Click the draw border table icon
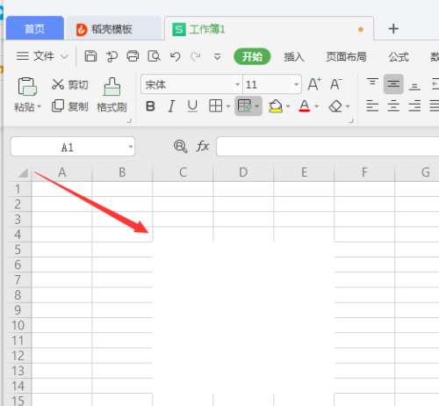 coord(245,106)
